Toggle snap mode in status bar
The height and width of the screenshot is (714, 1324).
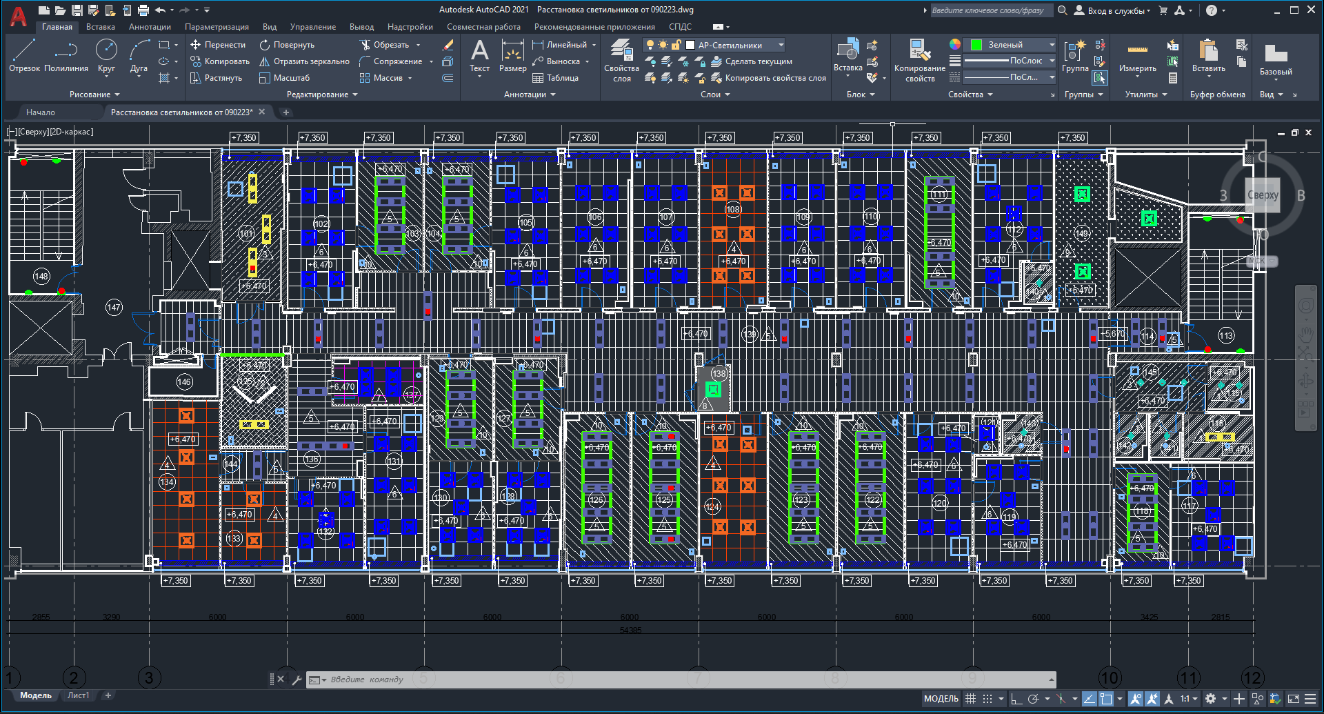pyautogui.click(x=987, y=699)
